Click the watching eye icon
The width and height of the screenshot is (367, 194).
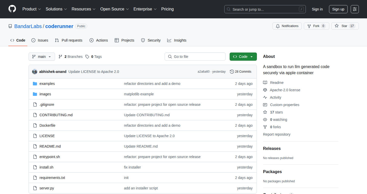pyautogui.click(x=265, y=120)
